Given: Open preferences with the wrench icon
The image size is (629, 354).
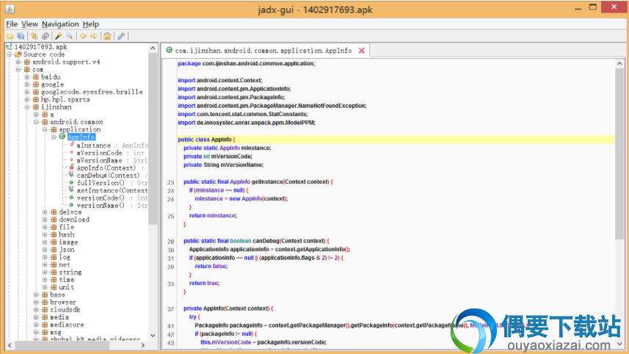Looking at the screenshot, I should click(121, 36).
